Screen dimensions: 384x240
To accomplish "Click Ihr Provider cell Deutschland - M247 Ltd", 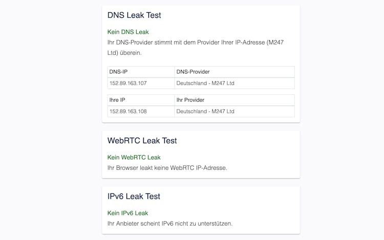I will (x=205, y=112).
